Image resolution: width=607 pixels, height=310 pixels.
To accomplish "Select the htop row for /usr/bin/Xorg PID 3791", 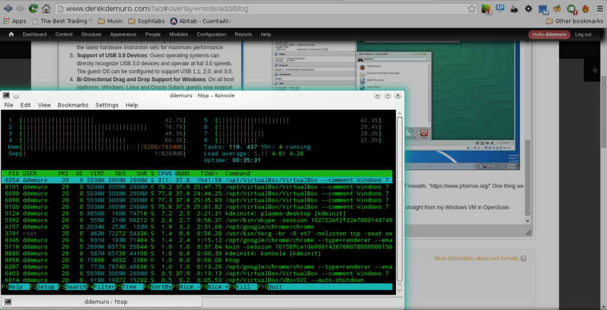I will (x=197, y=234).
